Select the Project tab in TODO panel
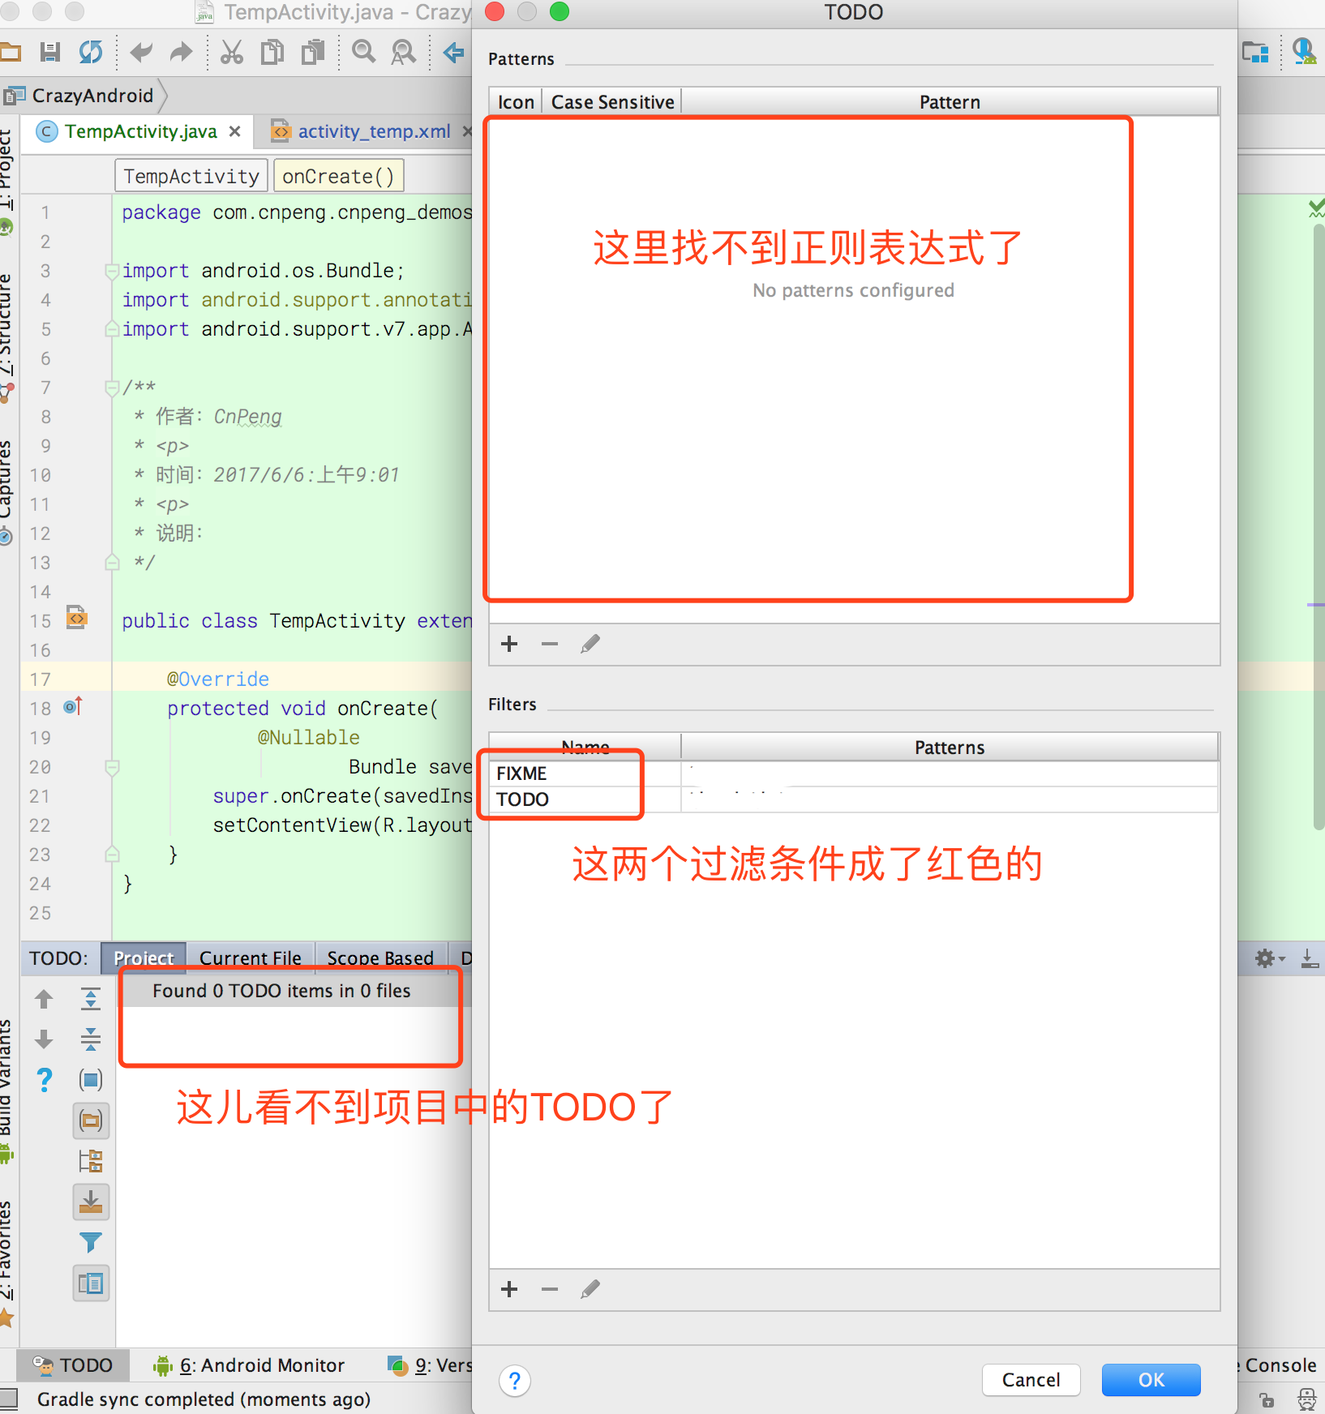Viewport: 1325px width, 1414px height. coord(144,958)
